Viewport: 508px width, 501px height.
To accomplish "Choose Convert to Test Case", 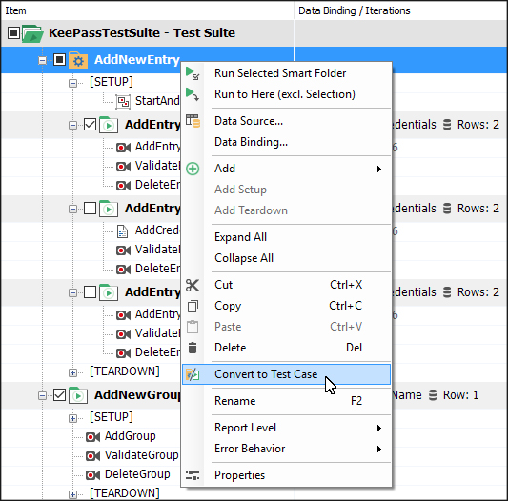I will click(x=286, y=374).
